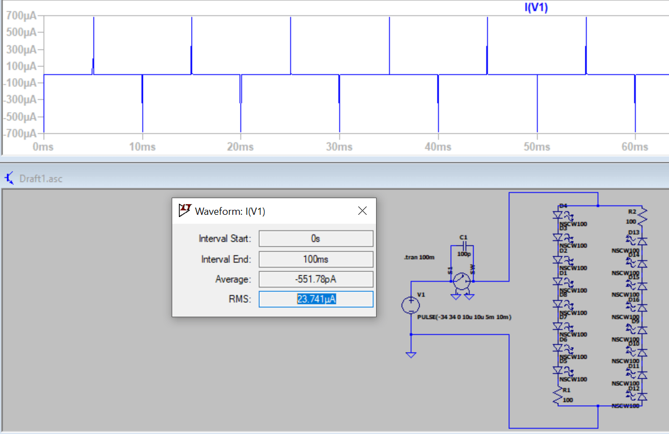Screen dimensions: 669x434
Task: Click the D4 NSCW100 diode symbol
Action: [558, 215]
